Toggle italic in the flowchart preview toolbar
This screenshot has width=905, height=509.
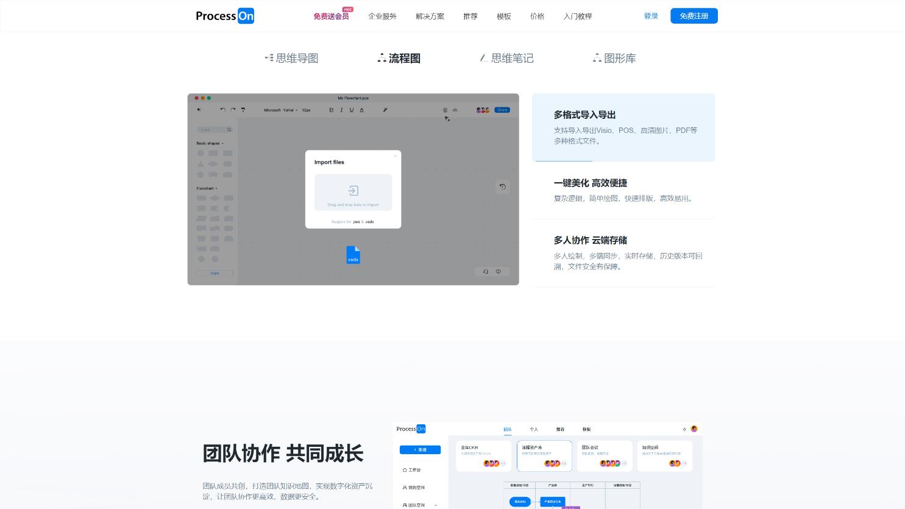click(x=341, y=110)
